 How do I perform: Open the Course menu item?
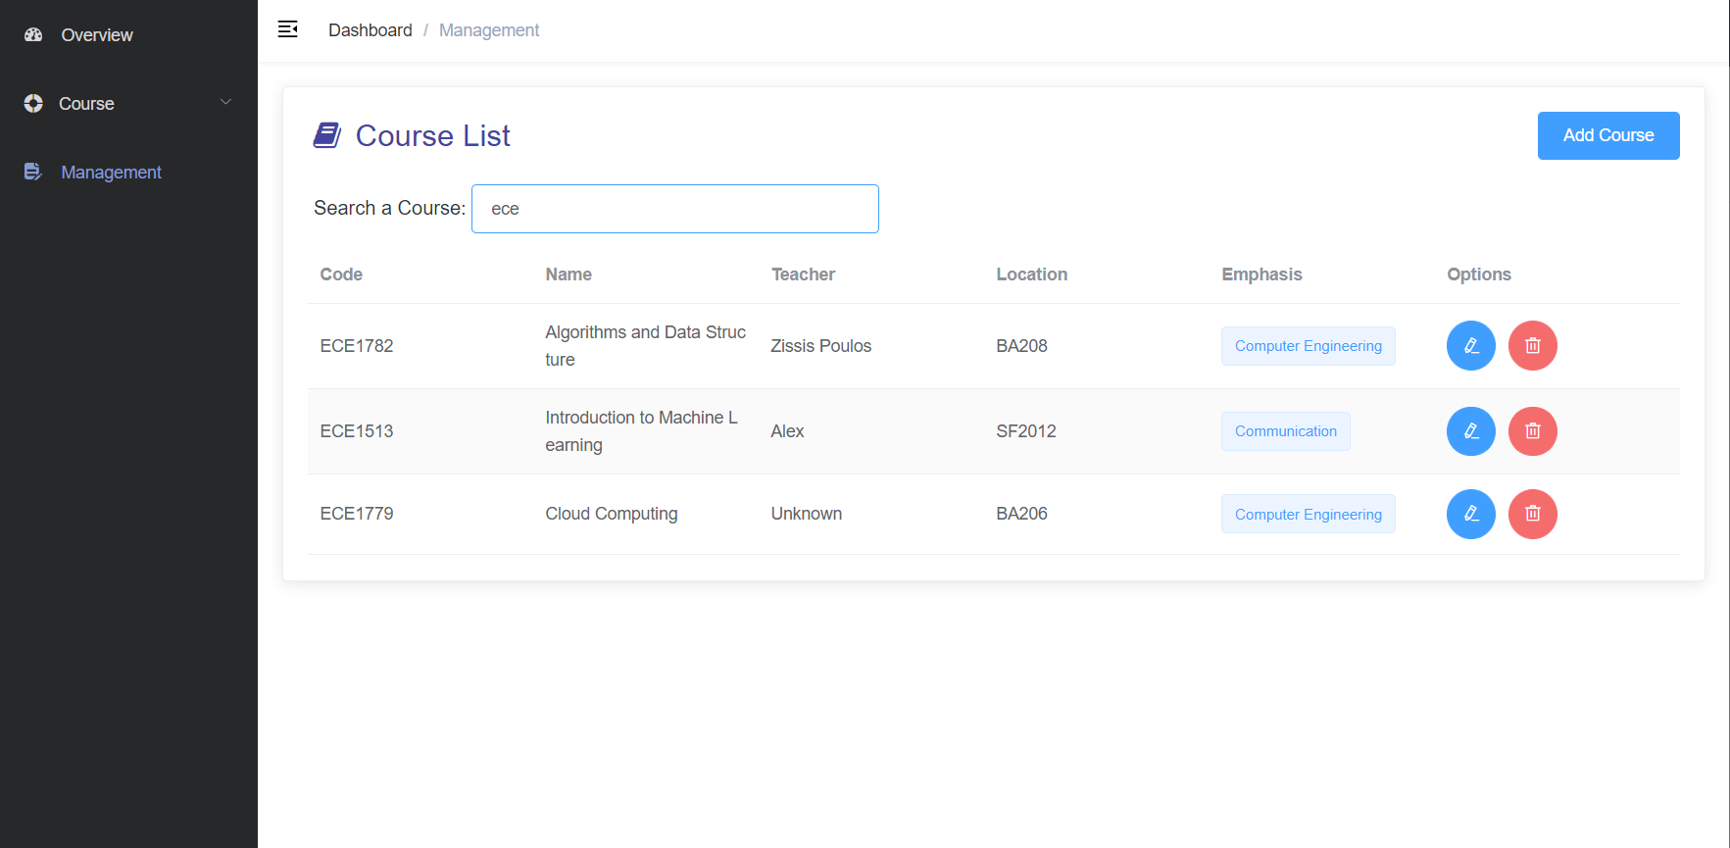[128, 103]
